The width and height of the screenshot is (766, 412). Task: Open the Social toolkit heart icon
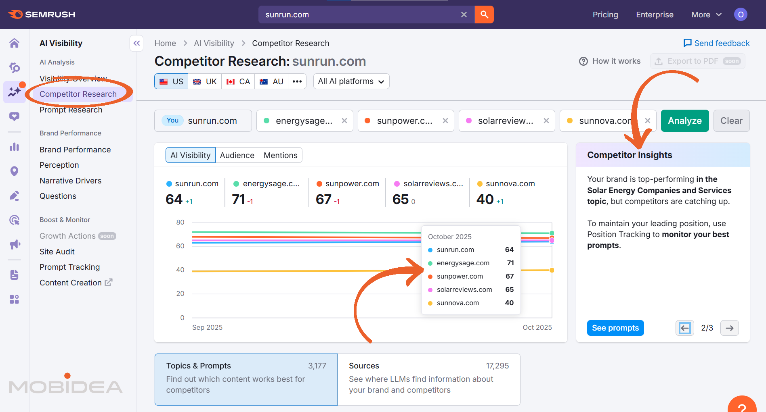15,116
